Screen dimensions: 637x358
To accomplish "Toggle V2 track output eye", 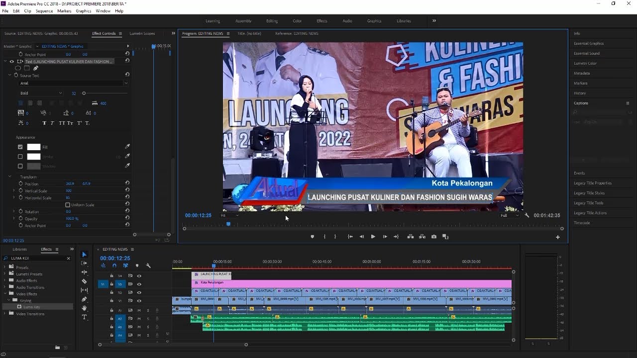I will tap(139, 292).
